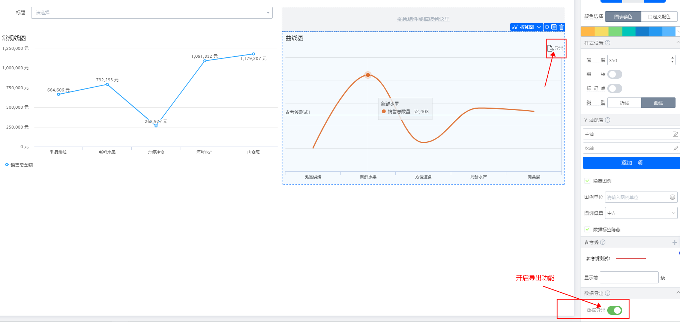Select the 曲线 curve type option
The width and height of the screenshot is (680, 322).
click(658, 103)
